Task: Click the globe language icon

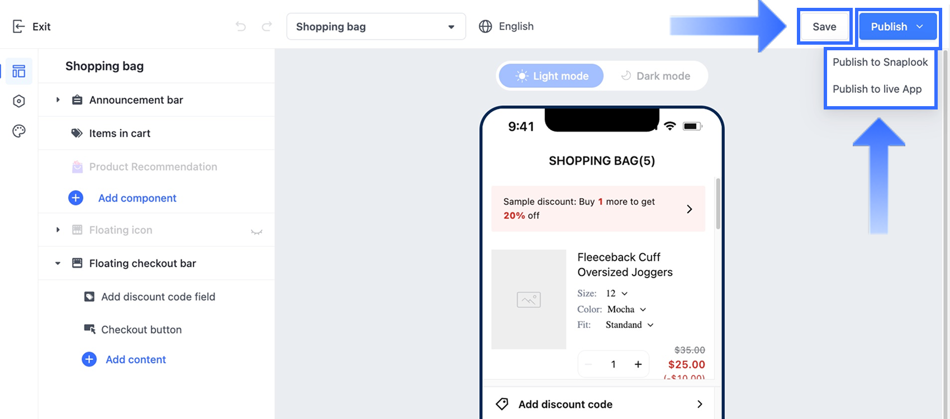Action: pos(486,26)
